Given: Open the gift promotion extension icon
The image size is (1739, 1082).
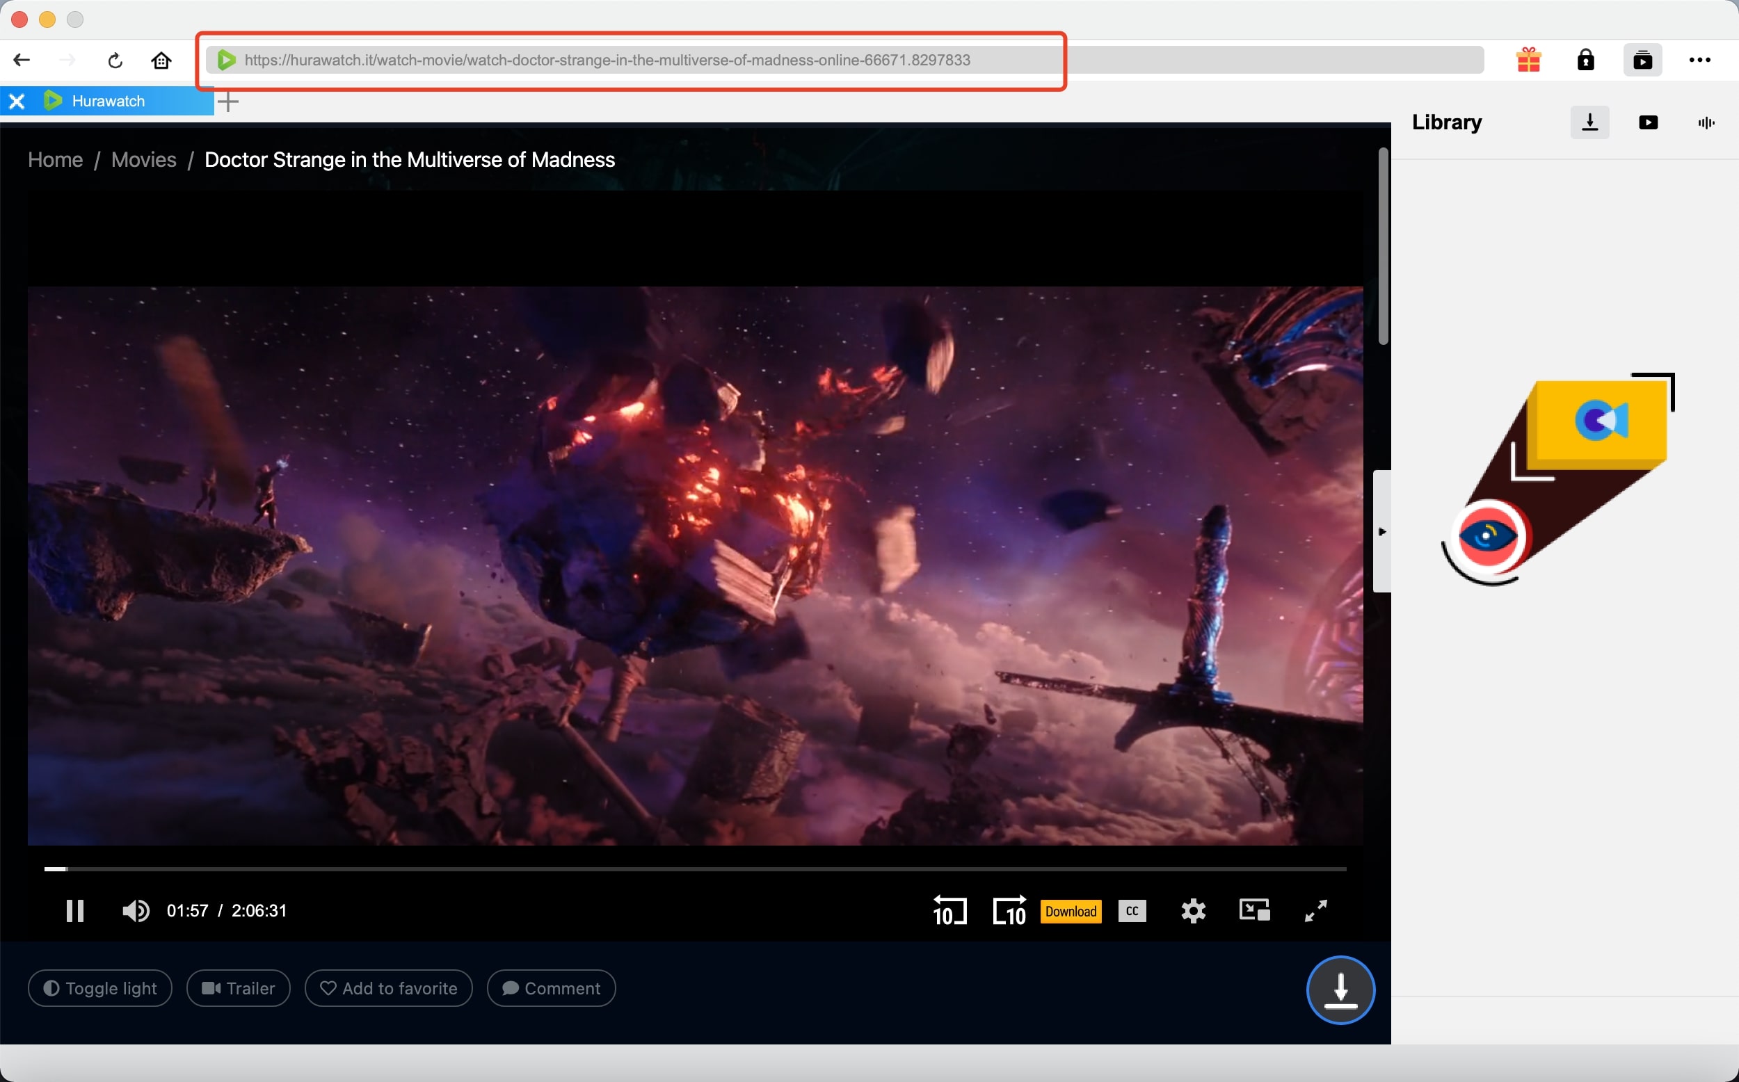Looking at the screenshot, I should point(1529,59).
